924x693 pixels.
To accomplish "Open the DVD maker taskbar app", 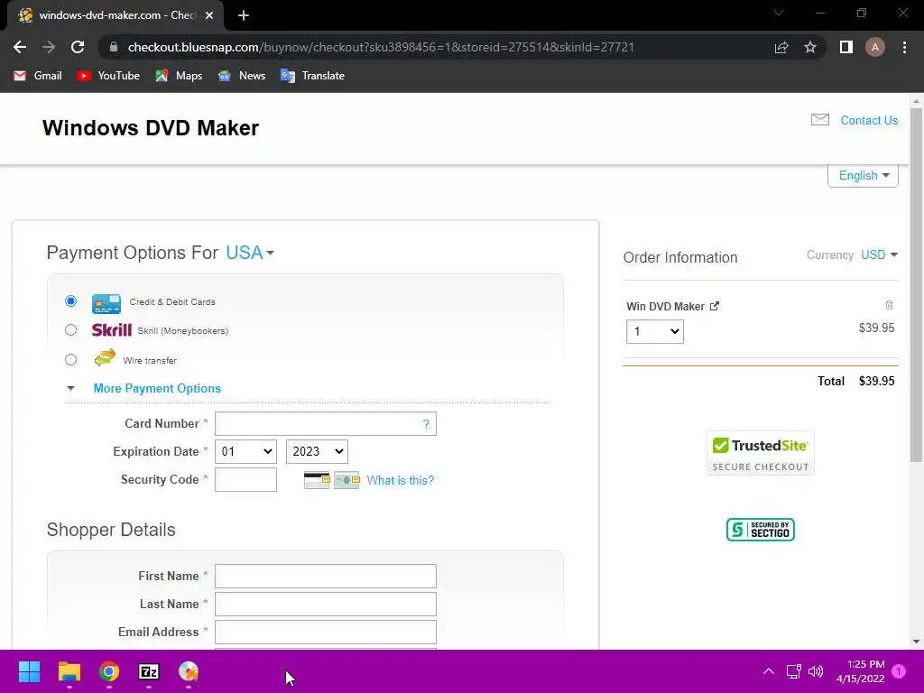I will (x=189, y=671).
